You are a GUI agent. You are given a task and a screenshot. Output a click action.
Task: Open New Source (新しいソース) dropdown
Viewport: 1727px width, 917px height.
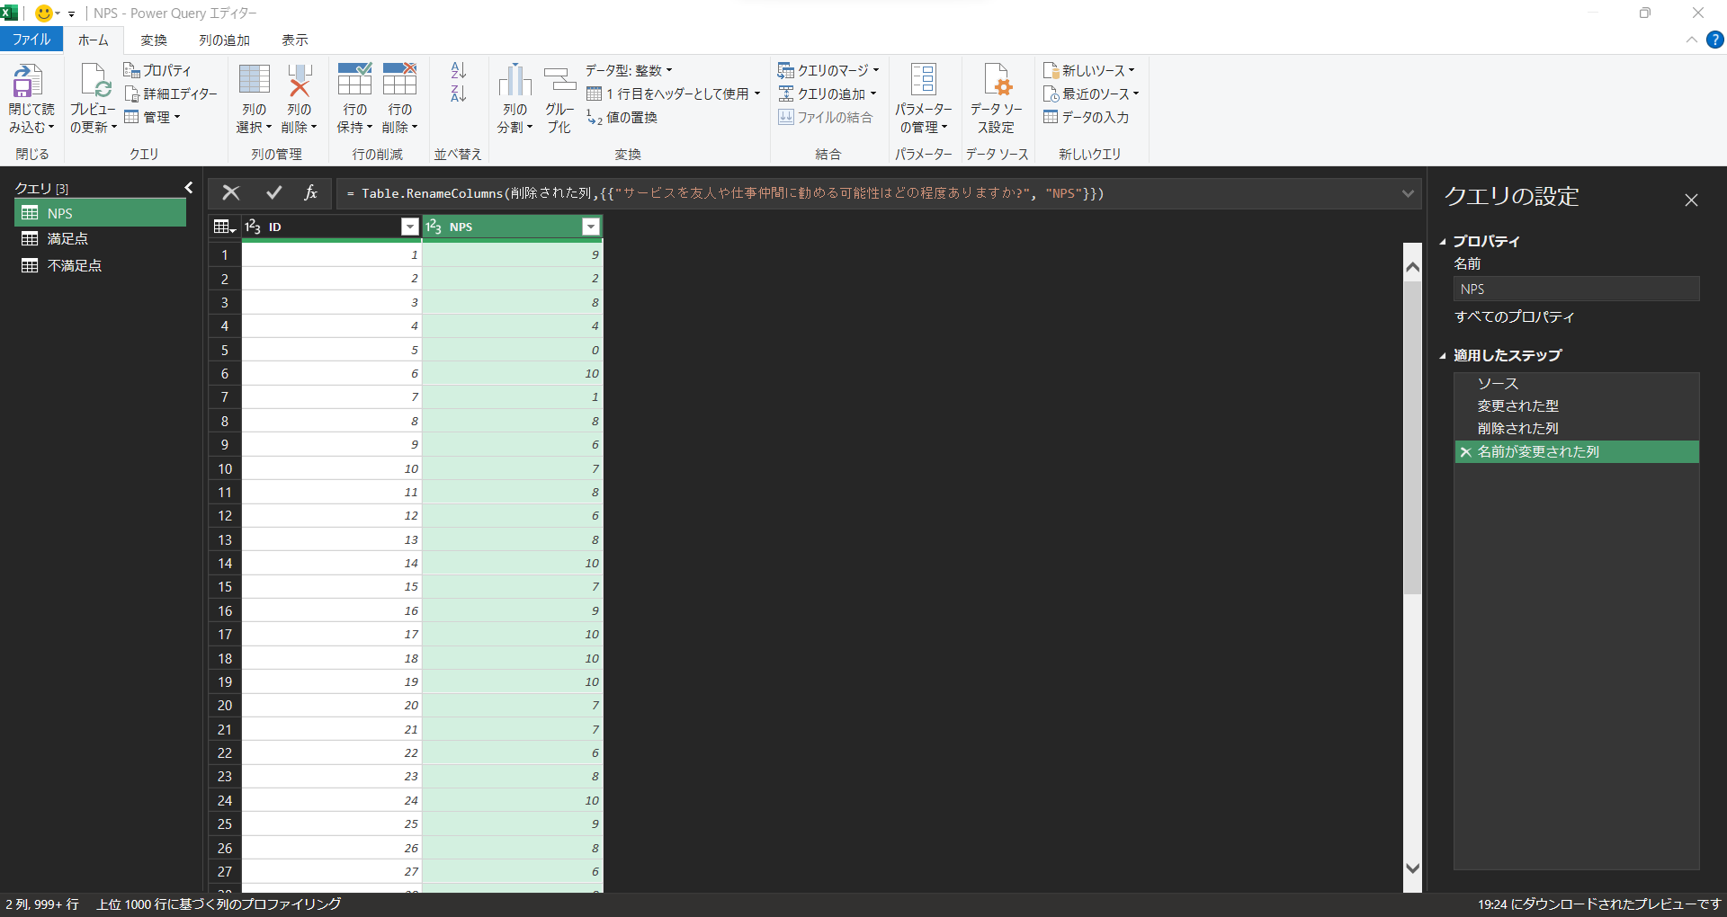pos(1089,70)
